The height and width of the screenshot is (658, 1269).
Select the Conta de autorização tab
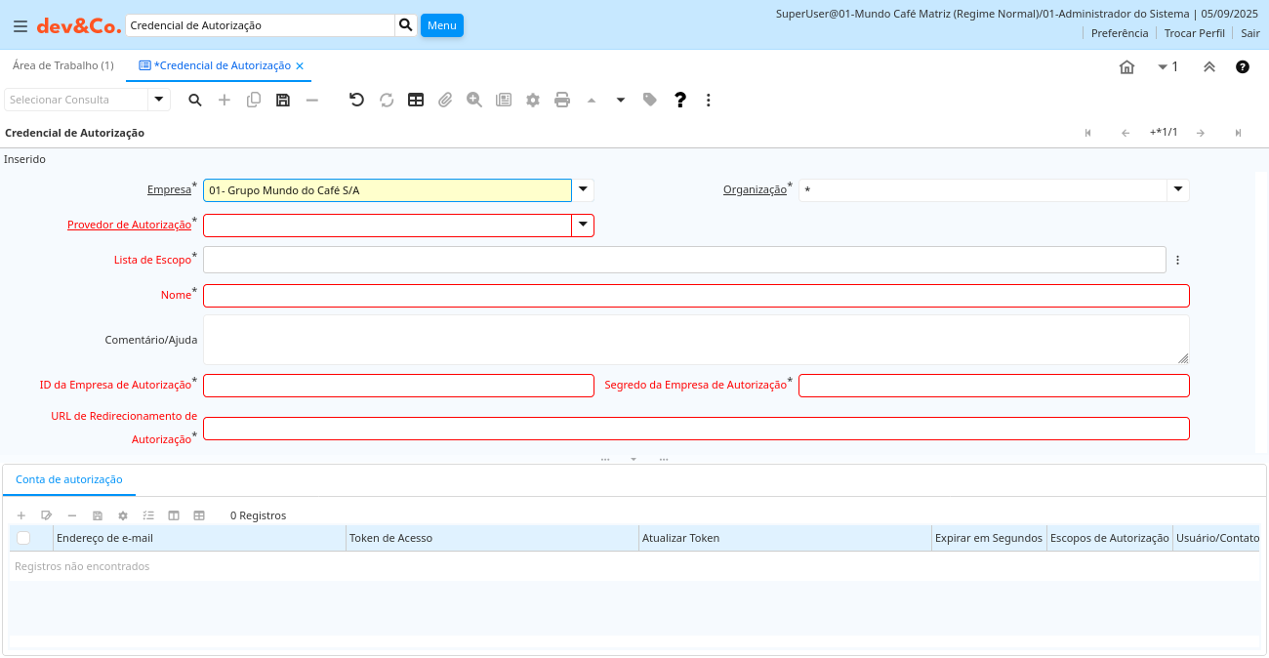click(69, 479)
